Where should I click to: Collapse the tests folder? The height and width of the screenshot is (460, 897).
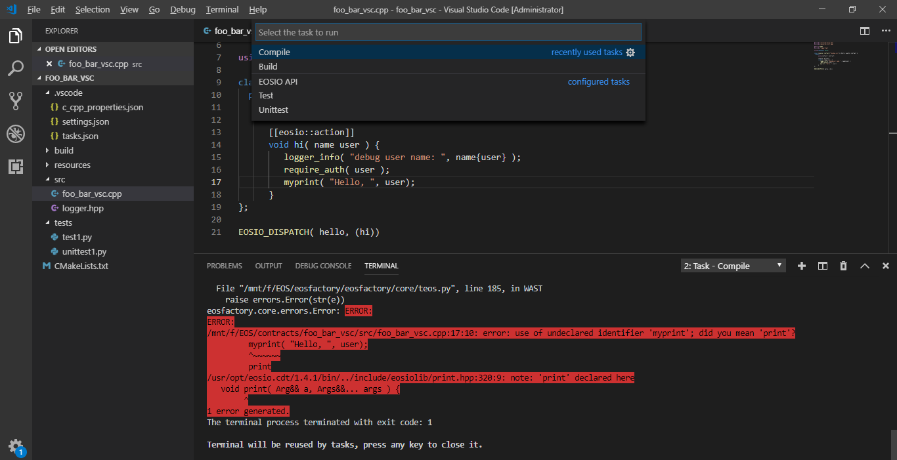[x=113, y=223]
